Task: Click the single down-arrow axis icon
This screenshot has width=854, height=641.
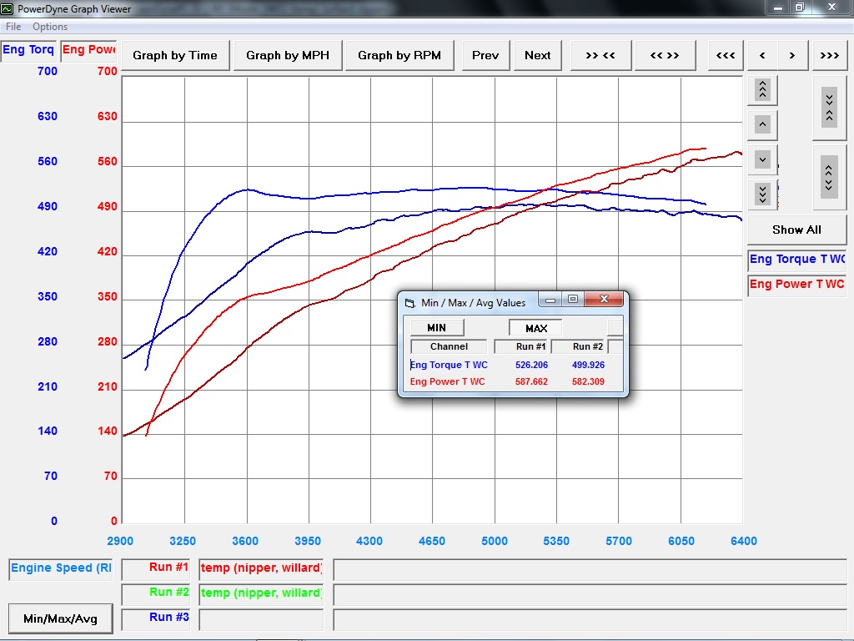Action: pos(761,159)
